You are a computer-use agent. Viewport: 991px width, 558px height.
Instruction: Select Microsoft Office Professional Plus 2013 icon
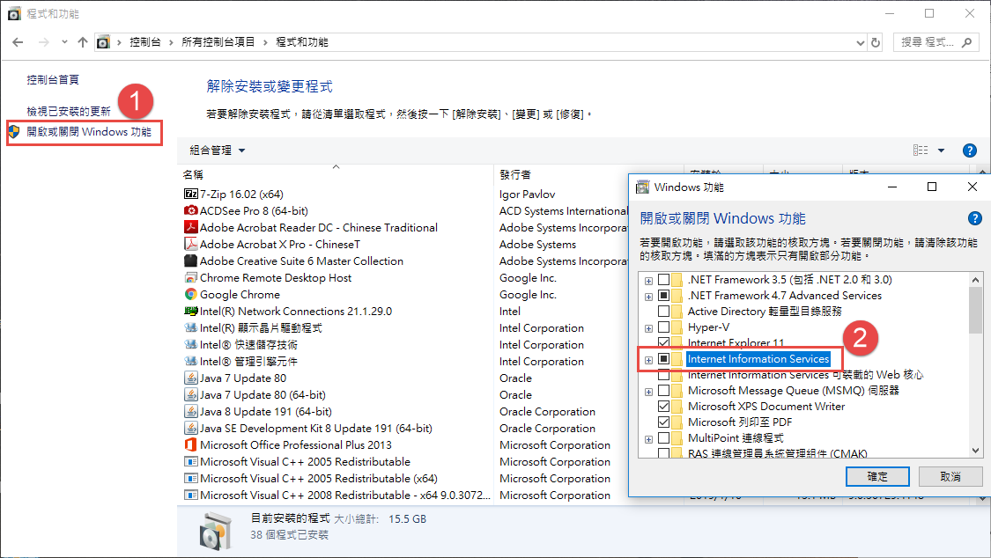pos(190,445)
